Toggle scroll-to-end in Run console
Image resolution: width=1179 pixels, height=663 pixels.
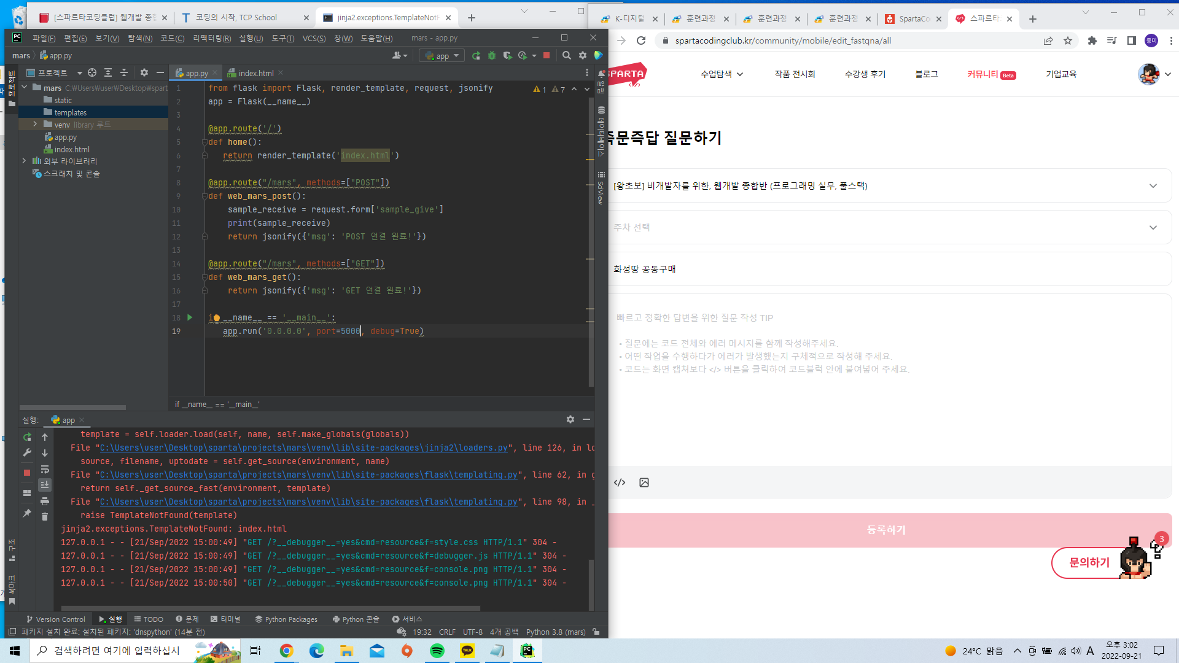tap(45, 485)
